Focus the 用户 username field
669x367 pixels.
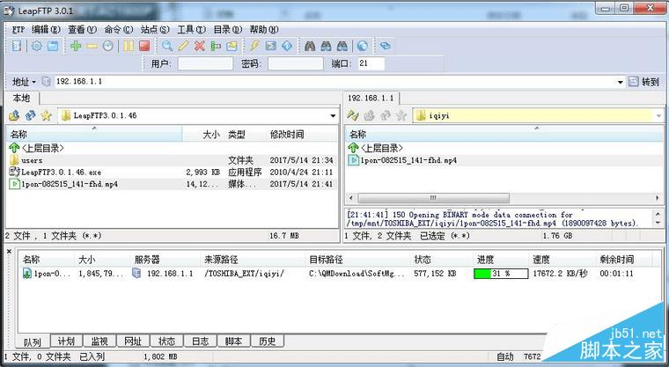click(205, 64)
